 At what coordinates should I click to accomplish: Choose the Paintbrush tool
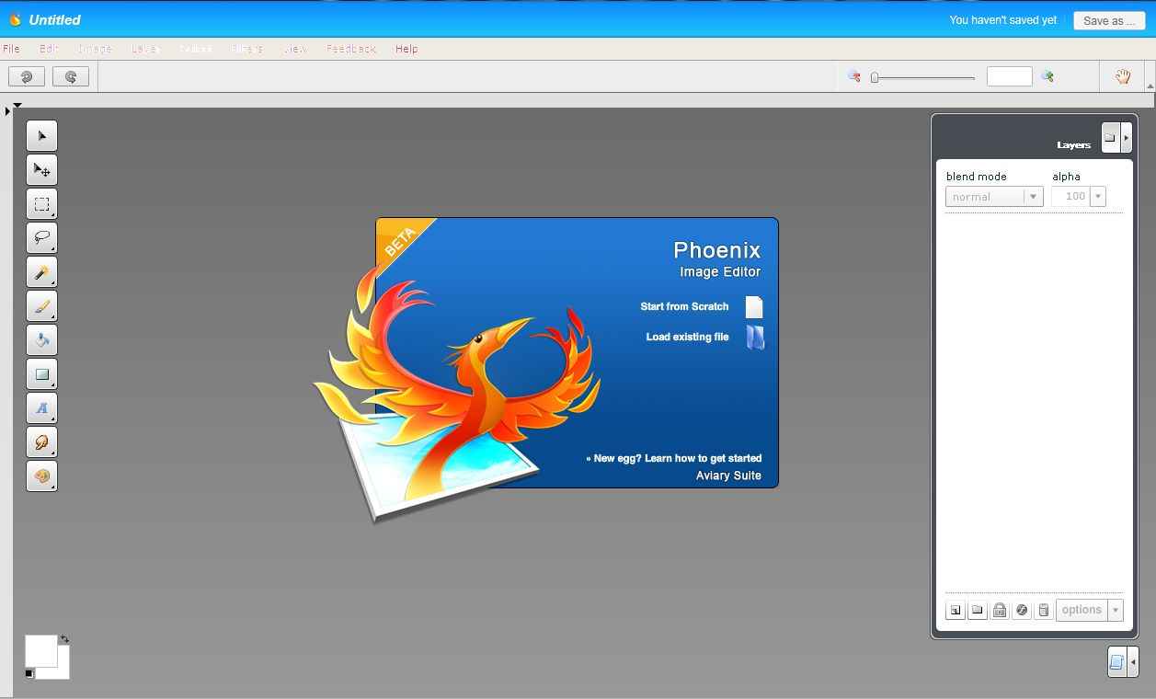[x=41, y=306]
